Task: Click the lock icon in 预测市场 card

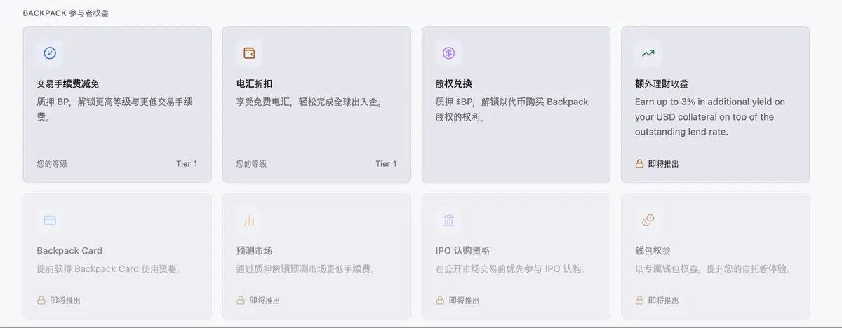Action: (241, 300)
